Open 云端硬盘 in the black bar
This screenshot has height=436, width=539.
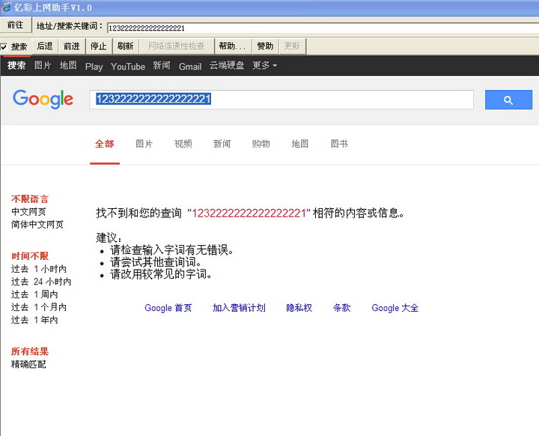(227, 65)
